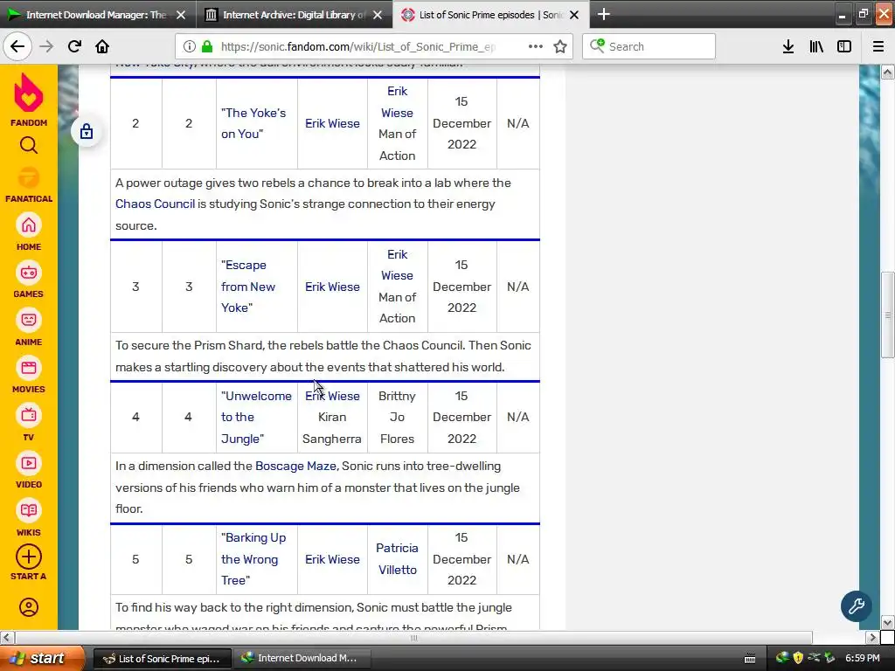The image size is (895, 671).
Task: Open the Patricia Villetto link
Action: [398, 558]
